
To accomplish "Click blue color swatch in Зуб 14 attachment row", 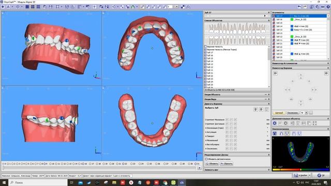I will point(292,26).
